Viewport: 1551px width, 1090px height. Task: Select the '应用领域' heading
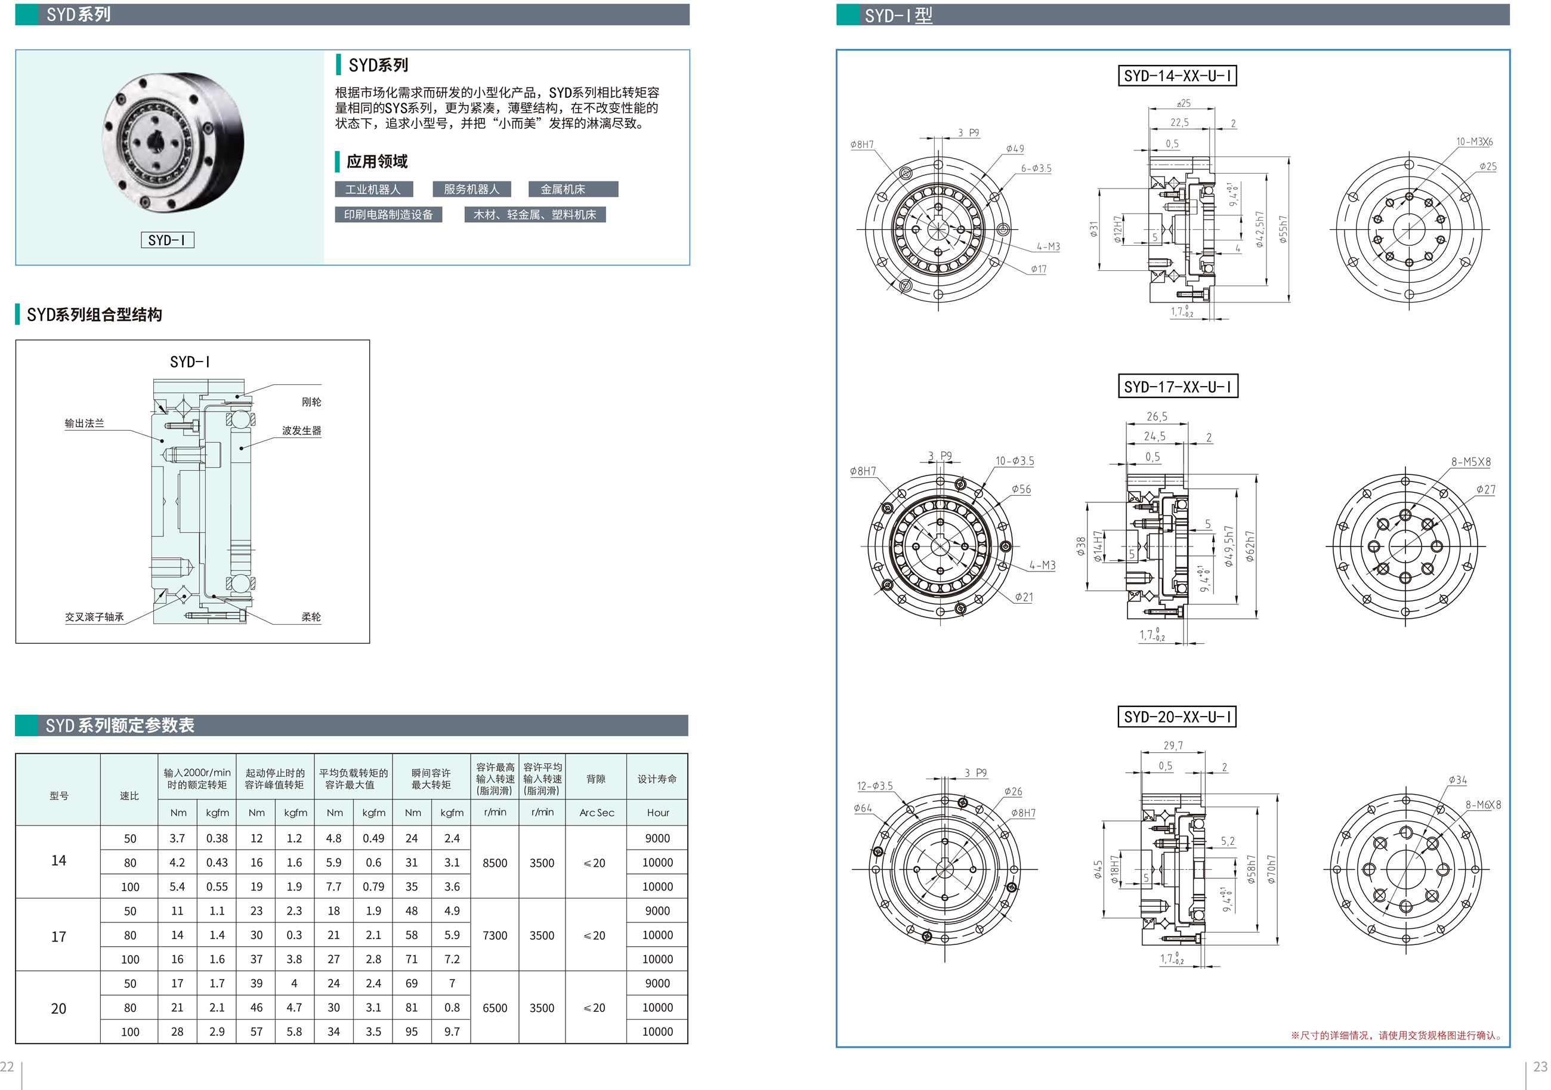click(x=377, y=162)
